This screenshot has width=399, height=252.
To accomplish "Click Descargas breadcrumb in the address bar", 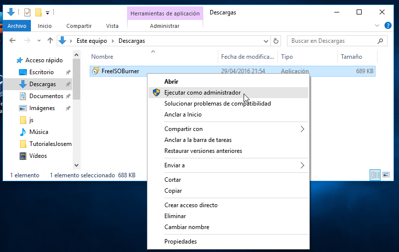I will (132, 41).
